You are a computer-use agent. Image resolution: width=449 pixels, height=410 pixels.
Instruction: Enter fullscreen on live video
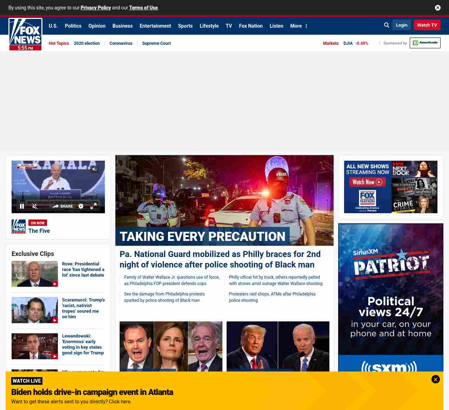pyautogui.click(x=93, y=206)
